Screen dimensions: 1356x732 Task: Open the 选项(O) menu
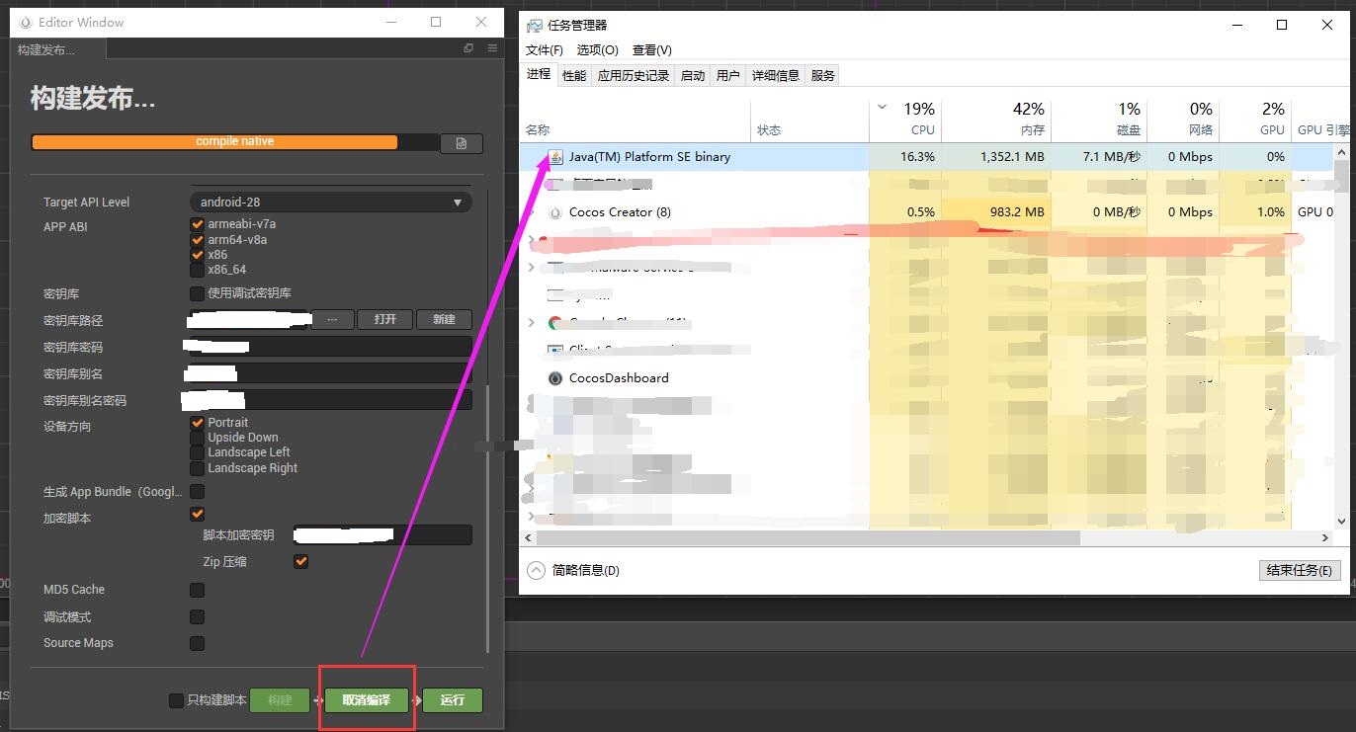pyautogui.click(x=598, y=50)
